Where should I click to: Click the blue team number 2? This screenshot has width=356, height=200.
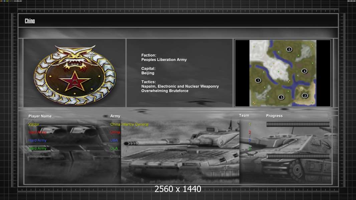point(250,140)
